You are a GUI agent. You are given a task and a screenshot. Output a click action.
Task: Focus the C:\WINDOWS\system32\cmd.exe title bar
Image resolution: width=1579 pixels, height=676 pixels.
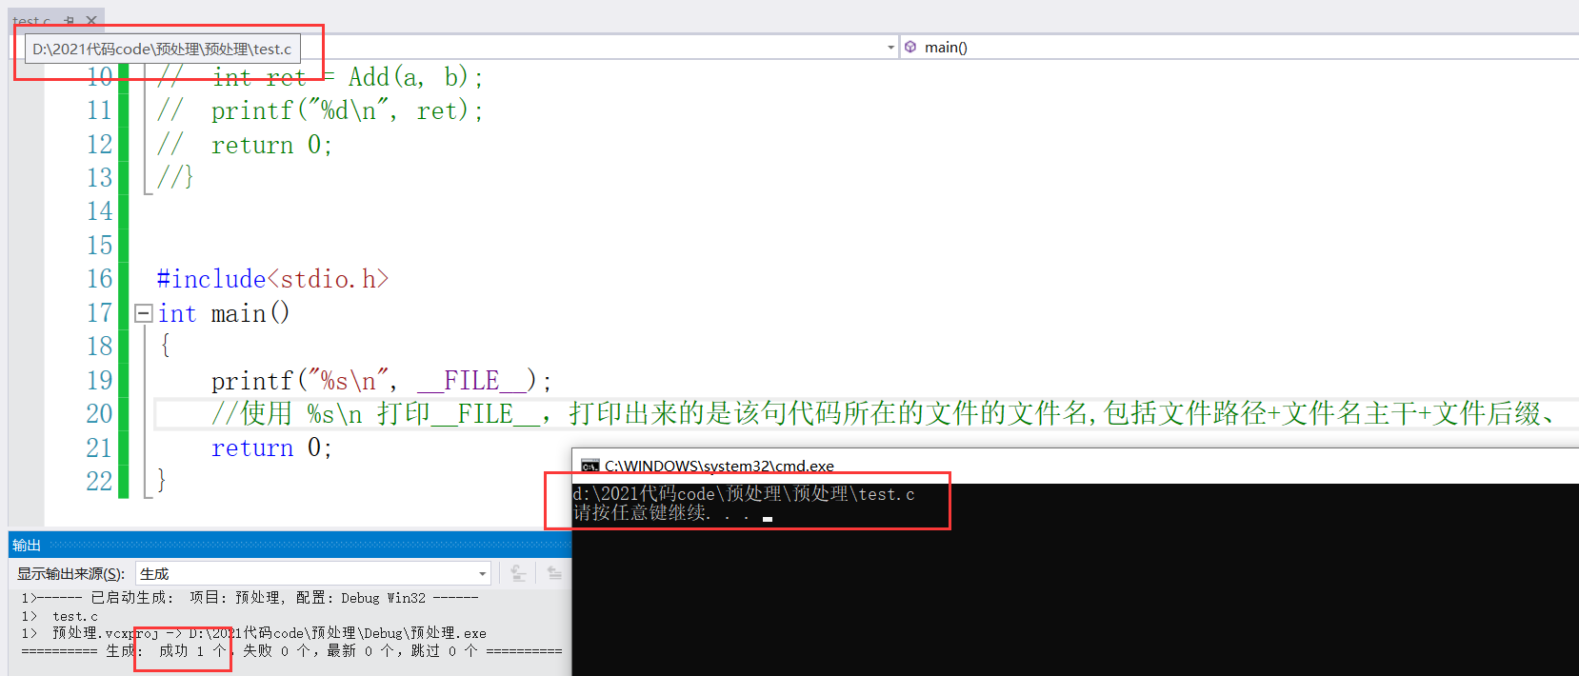[x=1075, y=466]
